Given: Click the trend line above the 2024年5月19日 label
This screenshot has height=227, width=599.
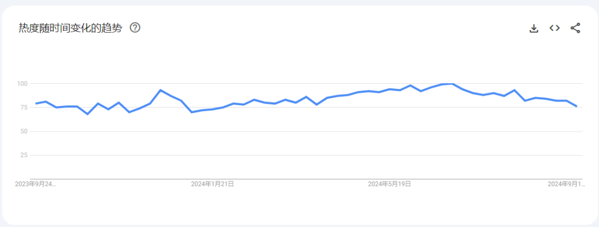Looking at the screenshot, I should coord(389,89).
